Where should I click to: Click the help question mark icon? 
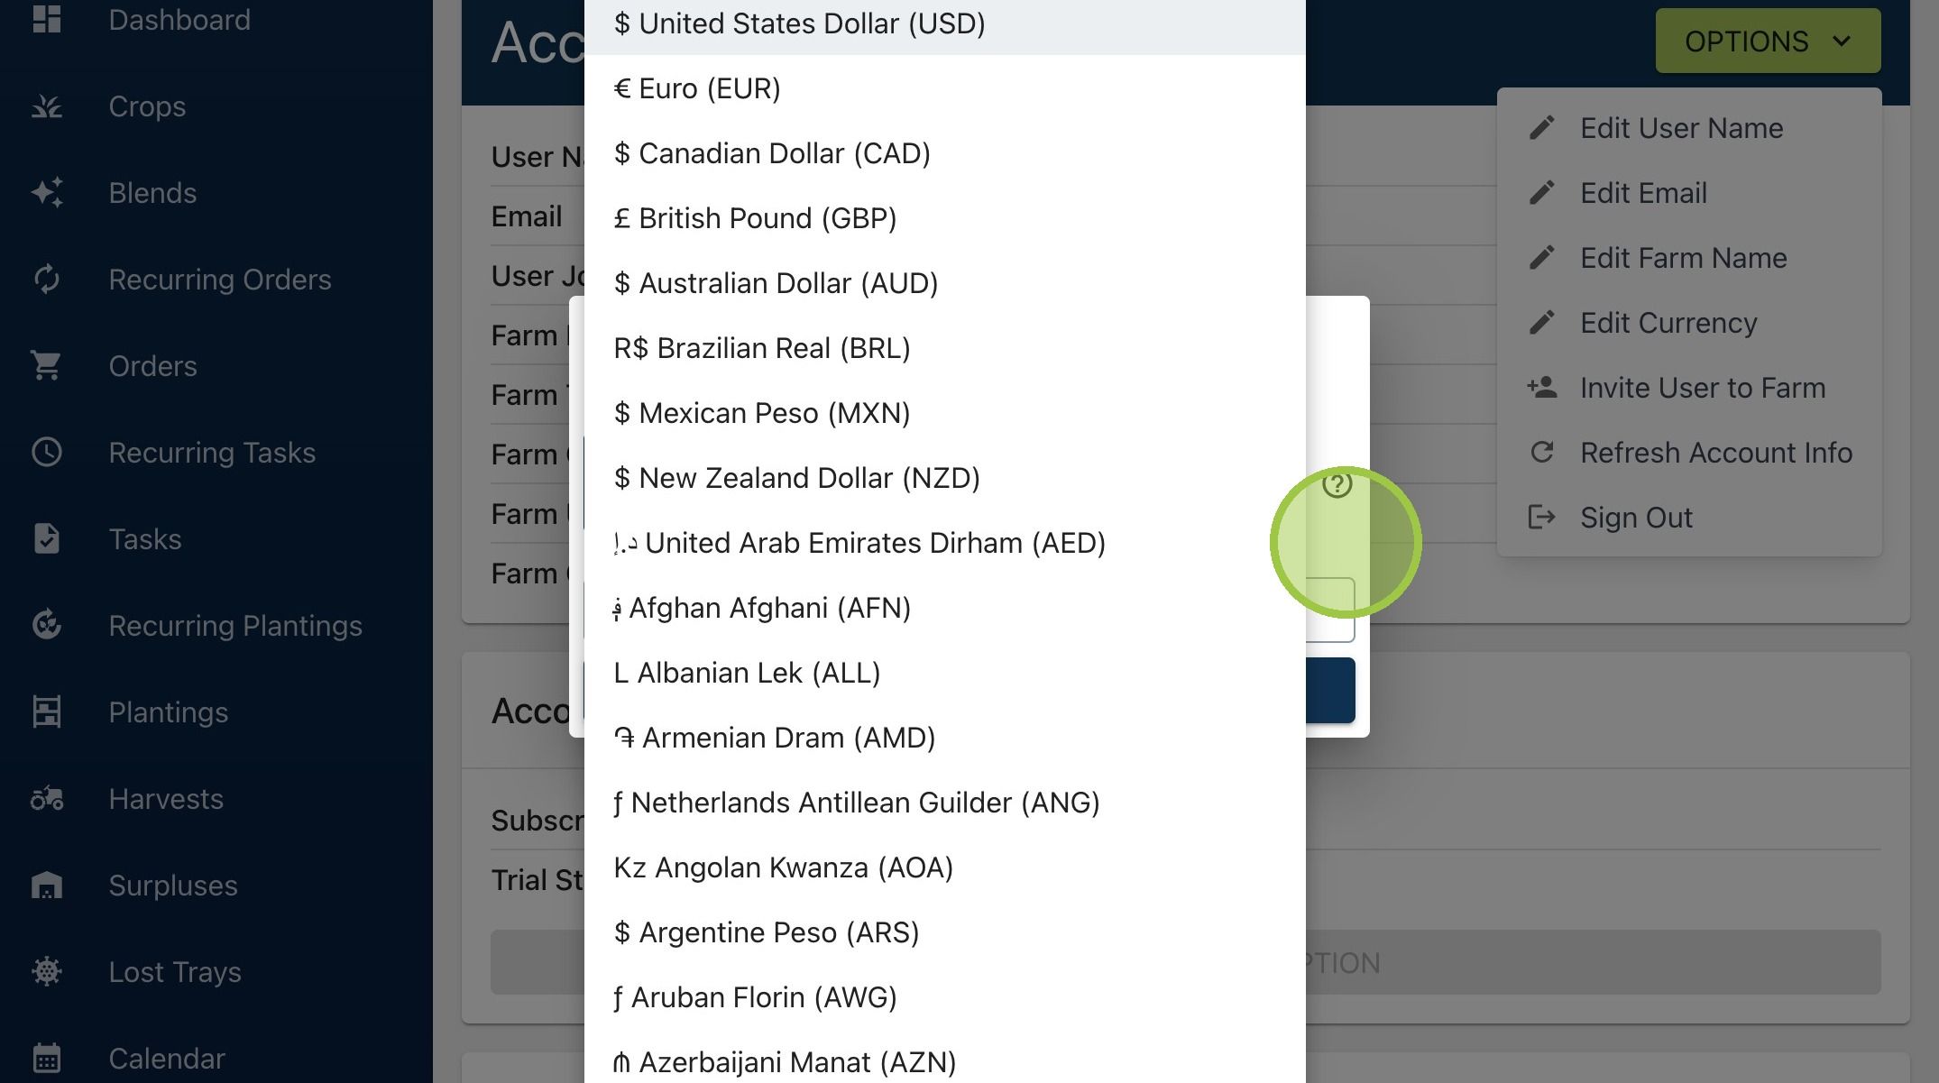click(x=1337, y=485)
